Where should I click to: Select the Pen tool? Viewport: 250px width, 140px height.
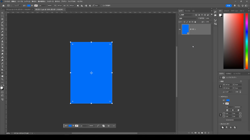(x=2, y=63)
